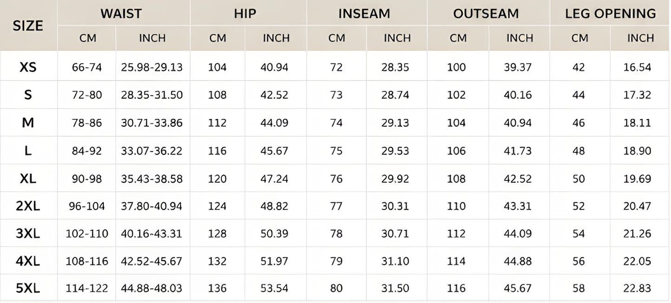Click the XS size row label

point(28,67)
